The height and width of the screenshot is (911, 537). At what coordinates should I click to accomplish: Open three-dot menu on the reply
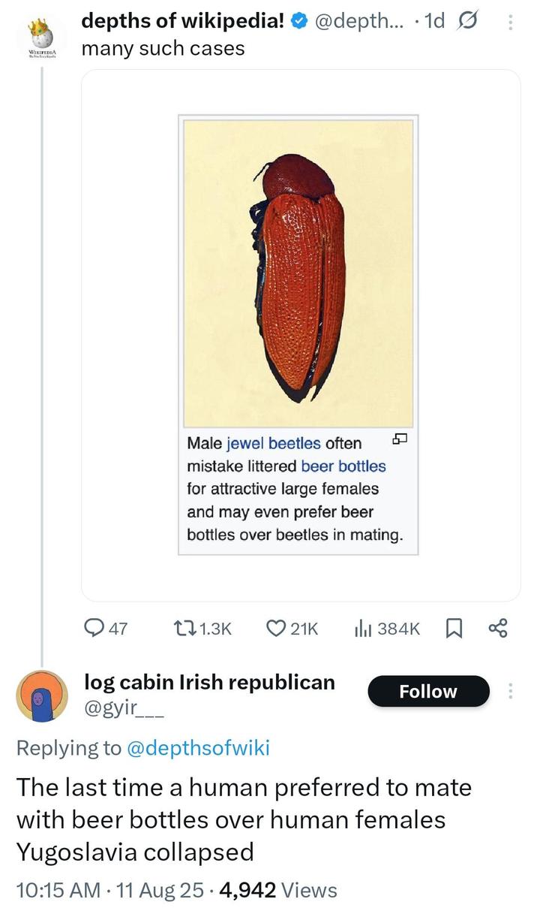[x=511, y=691]
